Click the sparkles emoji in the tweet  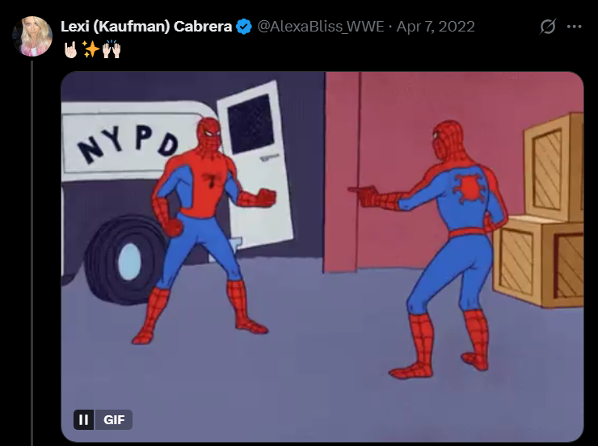pyautogui.click(x=91, y=49)
